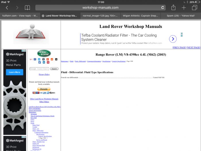This screenshot has height=151, width=201.
Task: Click the PayPal Donate button
Action: (x=44, y=89)
